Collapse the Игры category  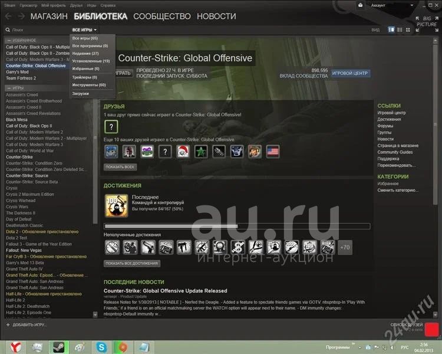pyautogui.click(x=9, y=88)
